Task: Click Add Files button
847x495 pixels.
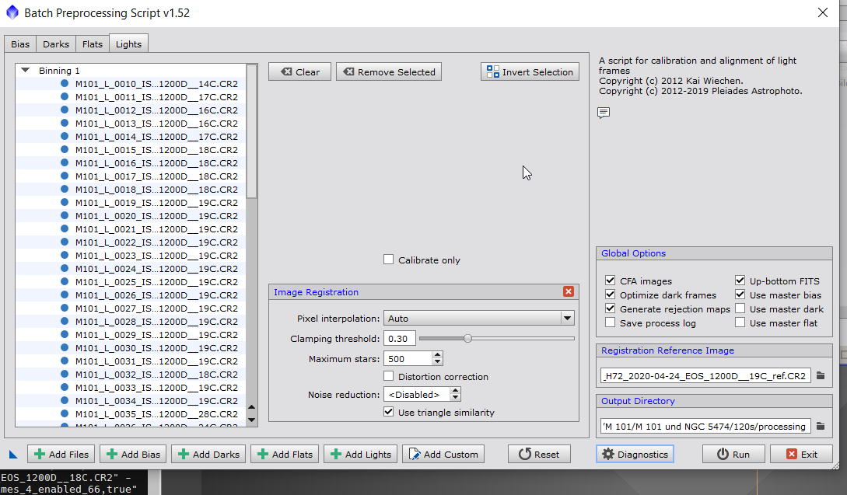Action: [x=61, y=454]
